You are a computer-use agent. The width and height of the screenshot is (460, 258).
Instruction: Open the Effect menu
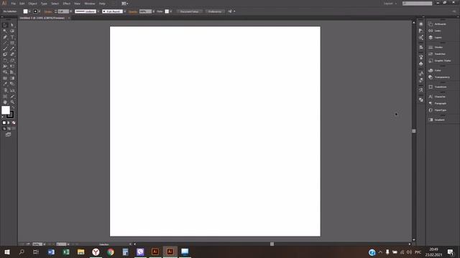click(67, 4)
